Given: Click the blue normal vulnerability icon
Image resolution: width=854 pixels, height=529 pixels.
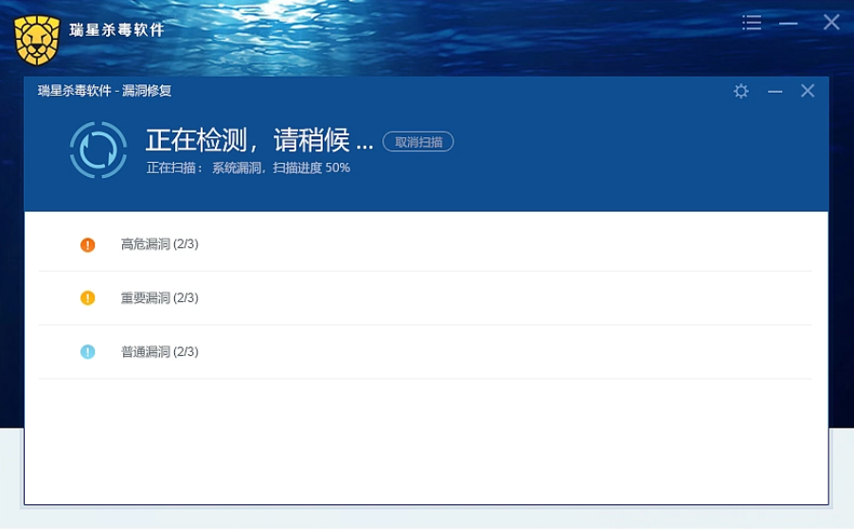Looking at the screenshot, I should [88, 352].
